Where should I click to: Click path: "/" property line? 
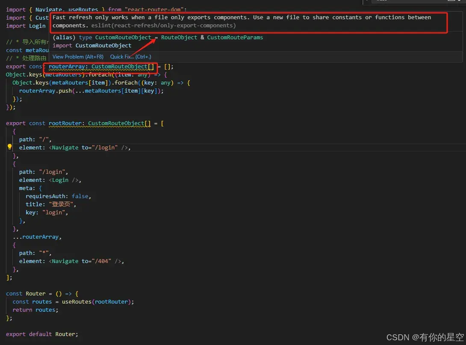tap(35, 139)
